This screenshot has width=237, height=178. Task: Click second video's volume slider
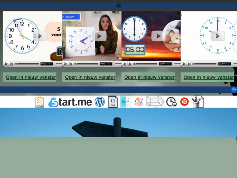(x=118, y=64)
